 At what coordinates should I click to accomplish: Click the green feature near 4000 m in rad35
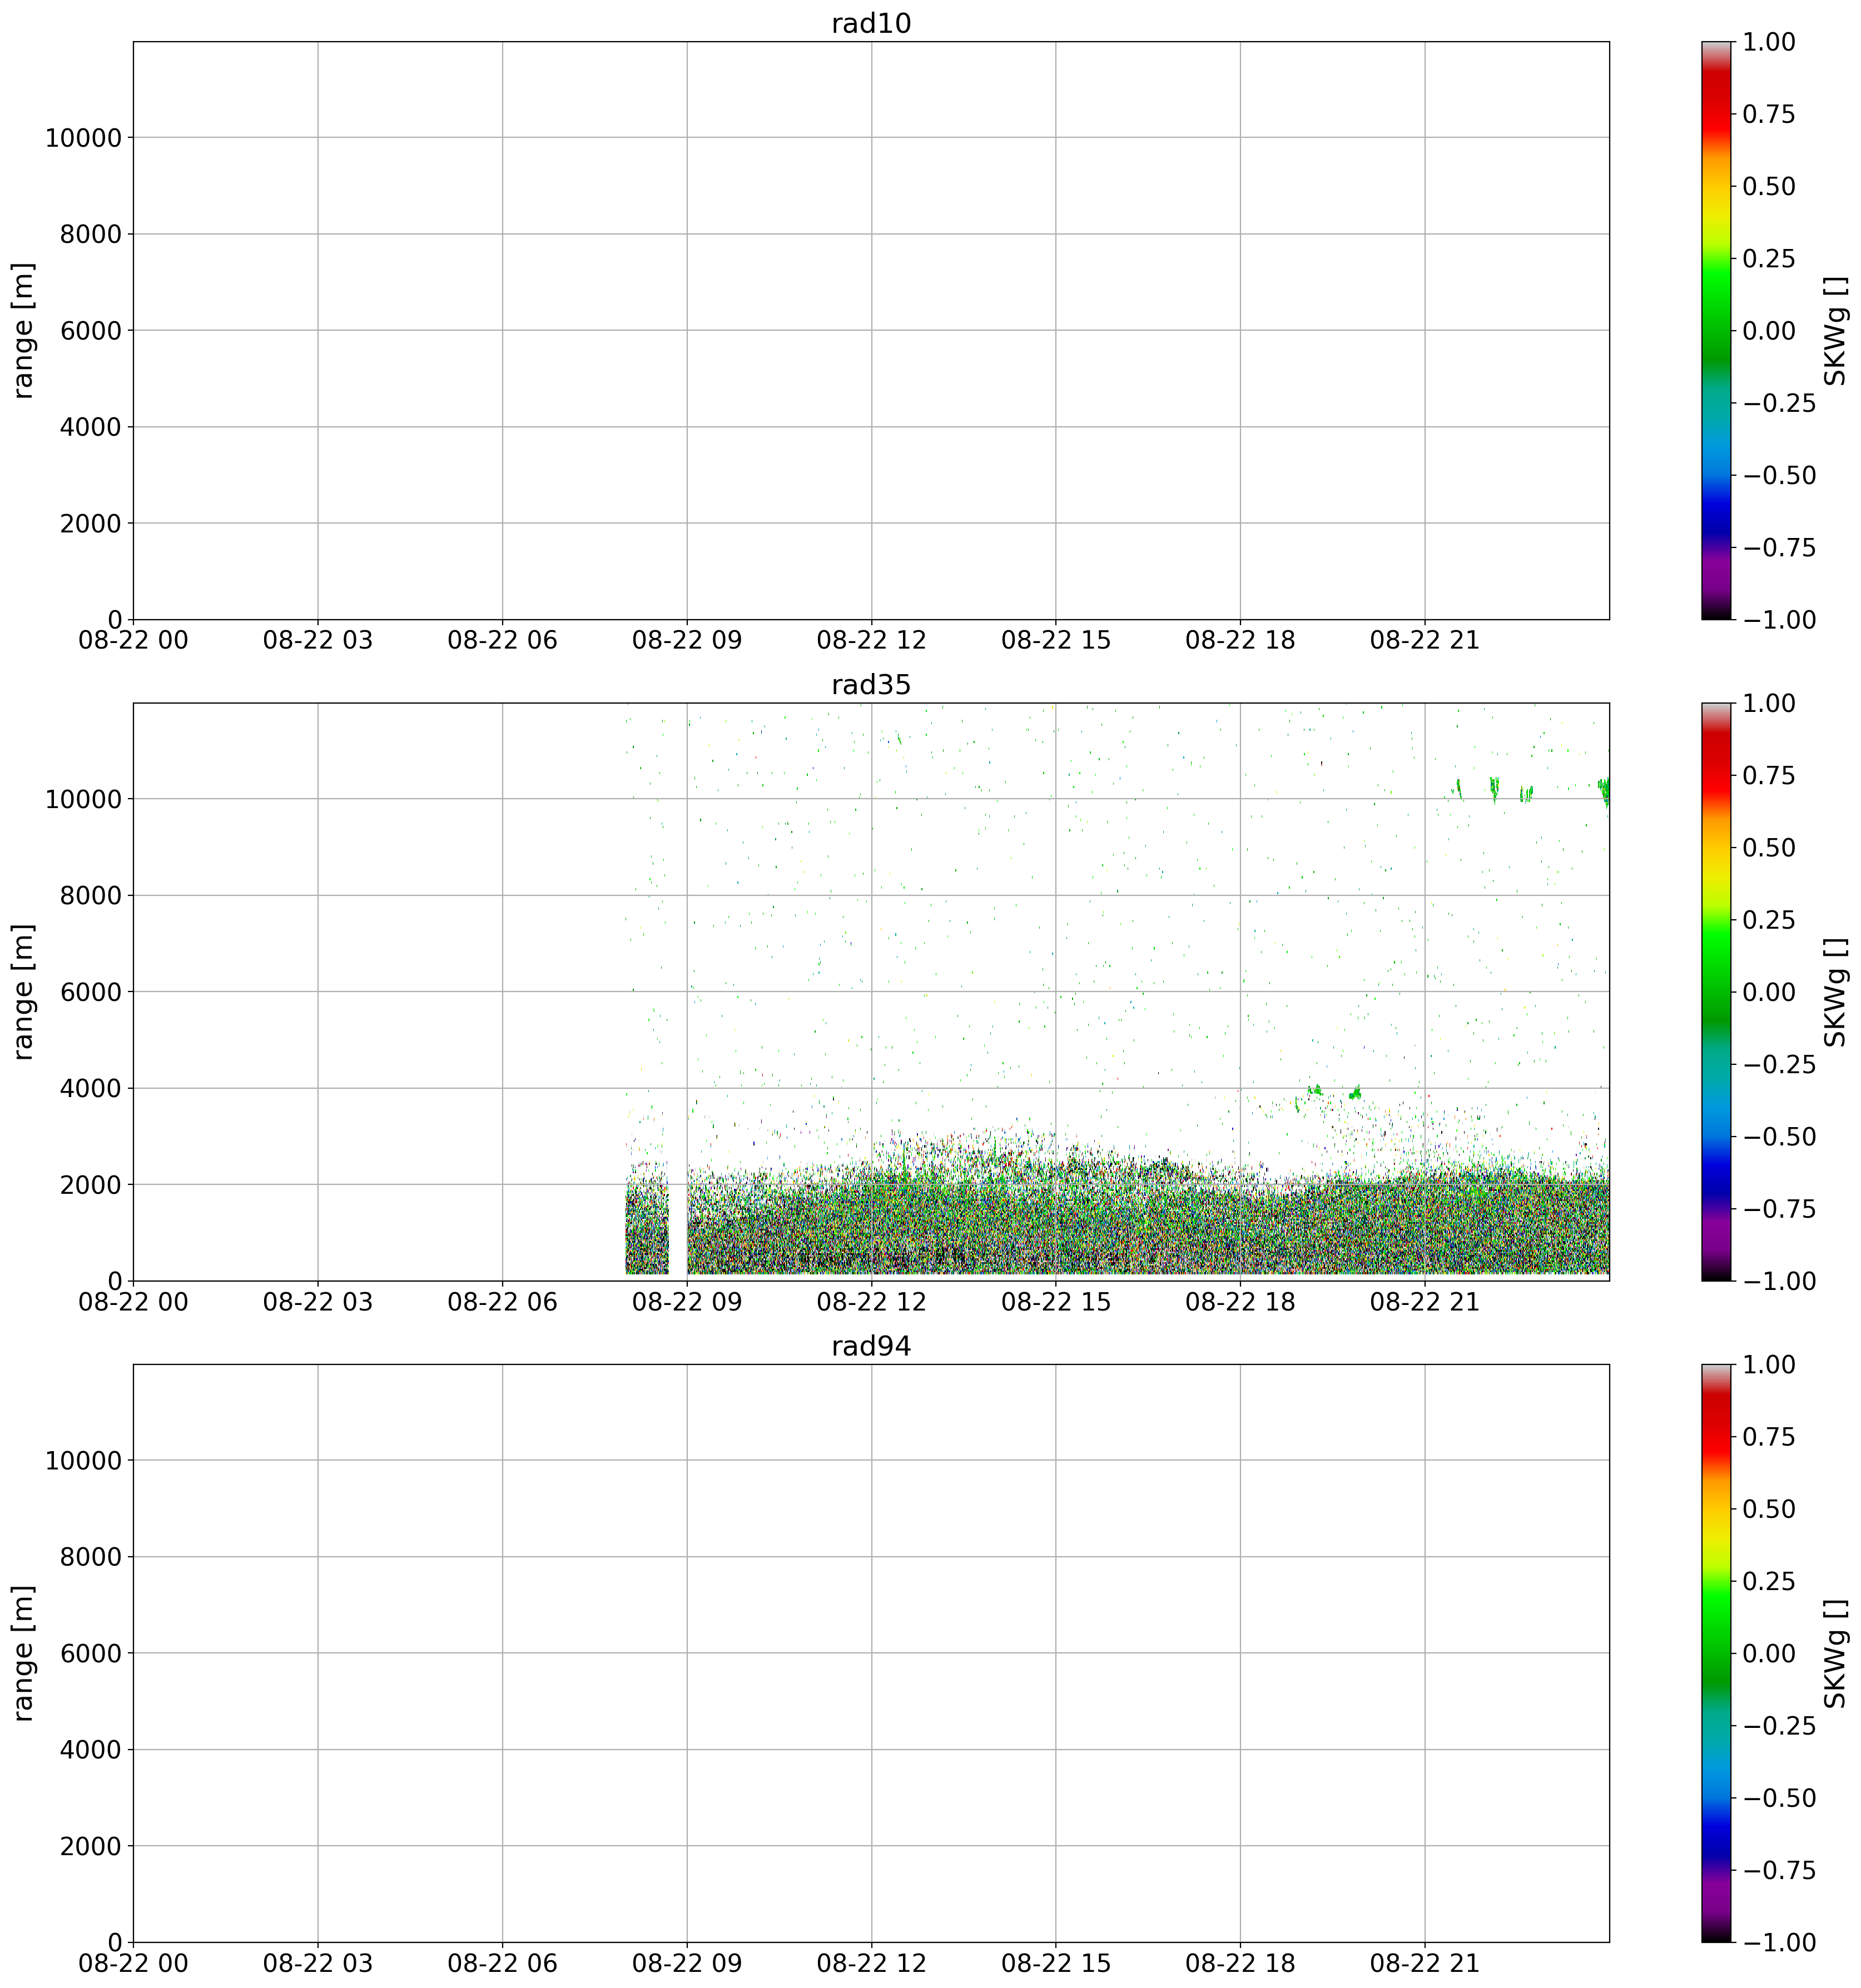(x=1354, y=1092)
